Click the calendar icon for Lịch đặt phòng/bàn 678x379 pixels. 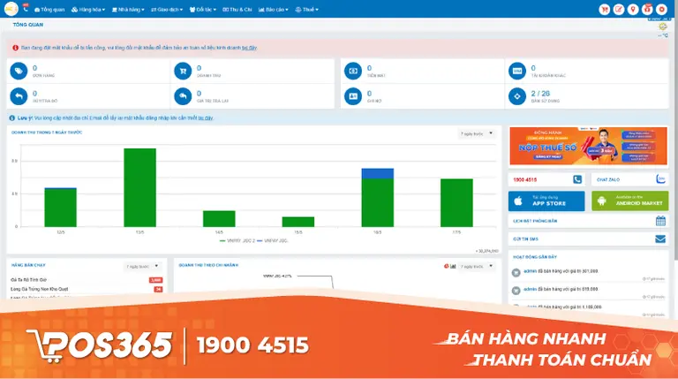point(660,221)
